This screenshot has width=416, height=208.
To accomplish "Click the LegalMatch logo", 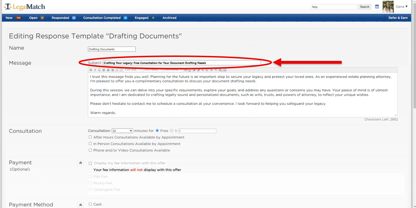I will tap(24, 7).
